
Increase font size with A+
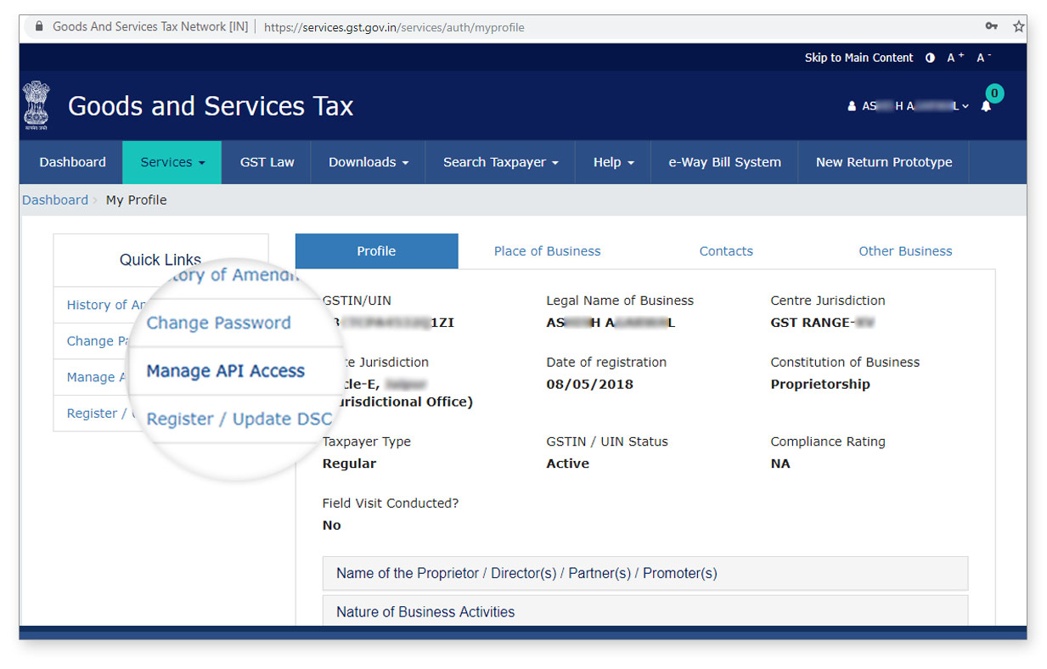[x=955, y=58]
